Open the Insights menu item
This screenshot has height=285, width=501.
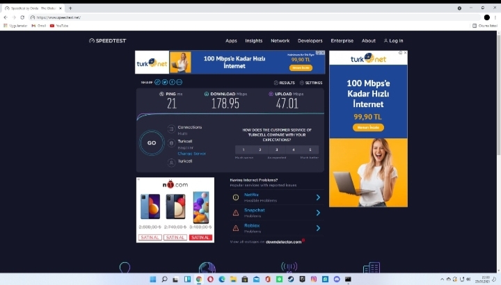click(x=254, y=40)
